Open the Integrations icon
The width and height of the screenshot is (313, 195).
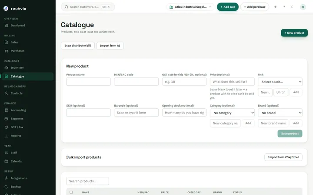[7, 178]
